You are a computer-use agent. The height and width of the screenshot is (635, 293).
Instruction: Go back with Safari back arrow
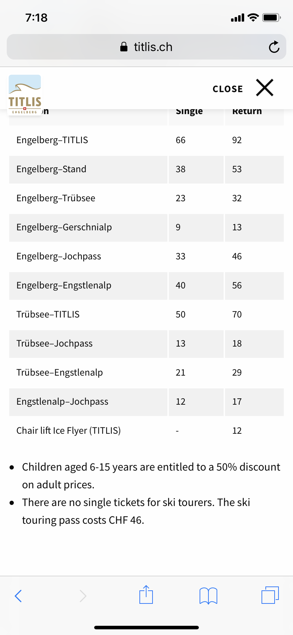point(18,596)
